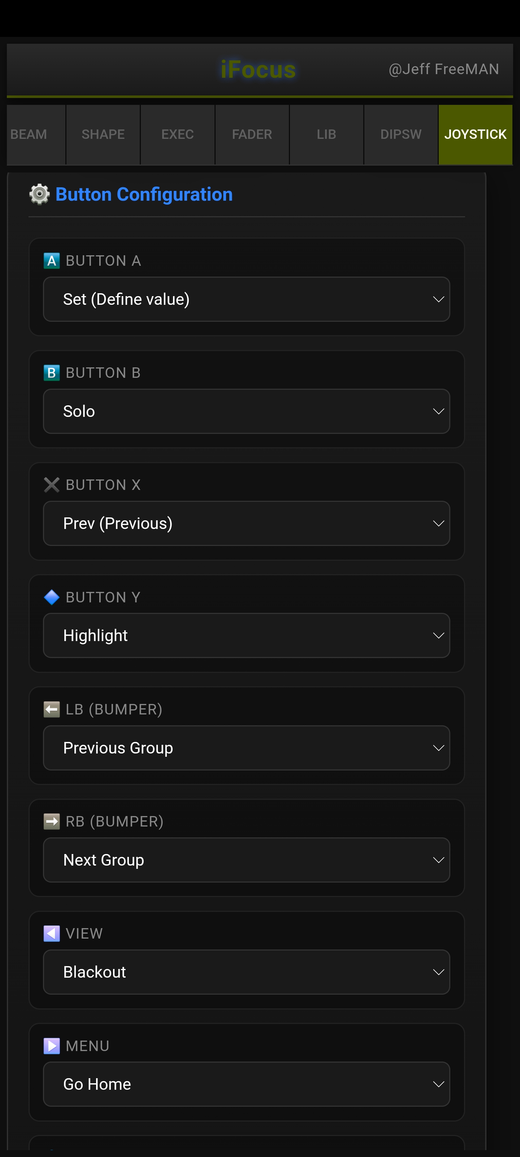Open the Button A action dropdown
Viewport: 520px width, 1157px height.
coord(246,299)
